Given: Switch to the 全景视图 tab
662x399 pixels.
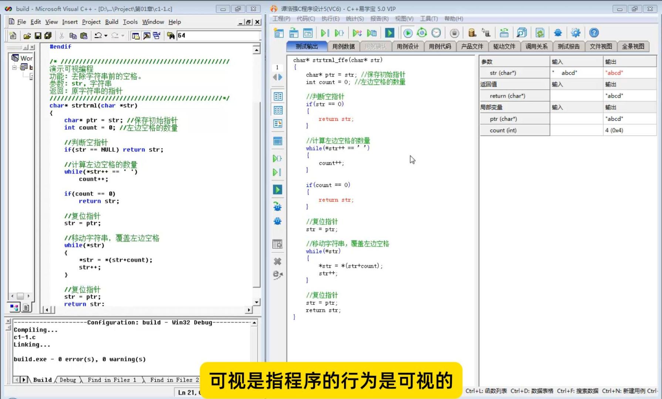Looking at the screenshot, I should (x=633, y=47).
